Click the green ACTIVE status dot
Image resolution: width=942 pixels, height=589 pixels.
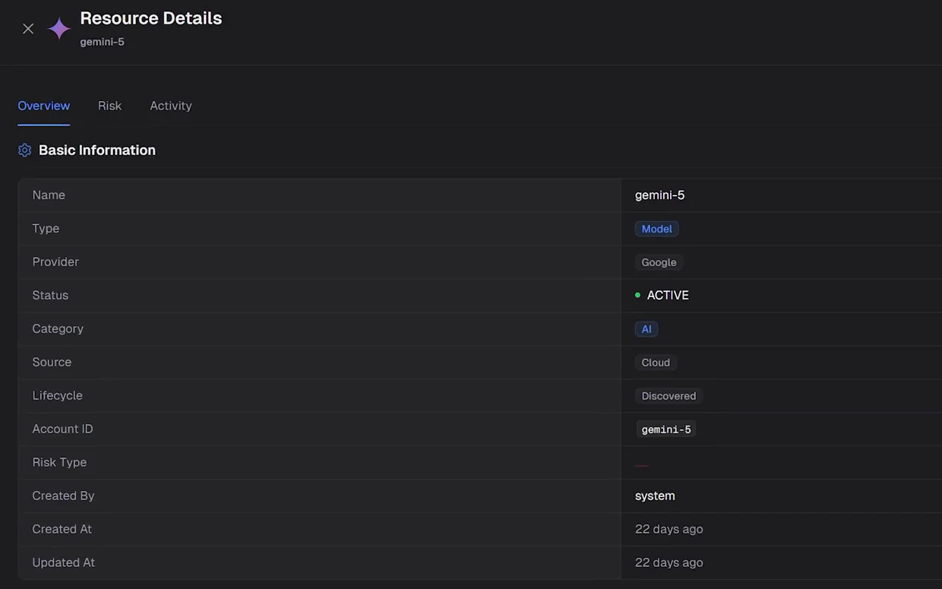coord(637,295)
